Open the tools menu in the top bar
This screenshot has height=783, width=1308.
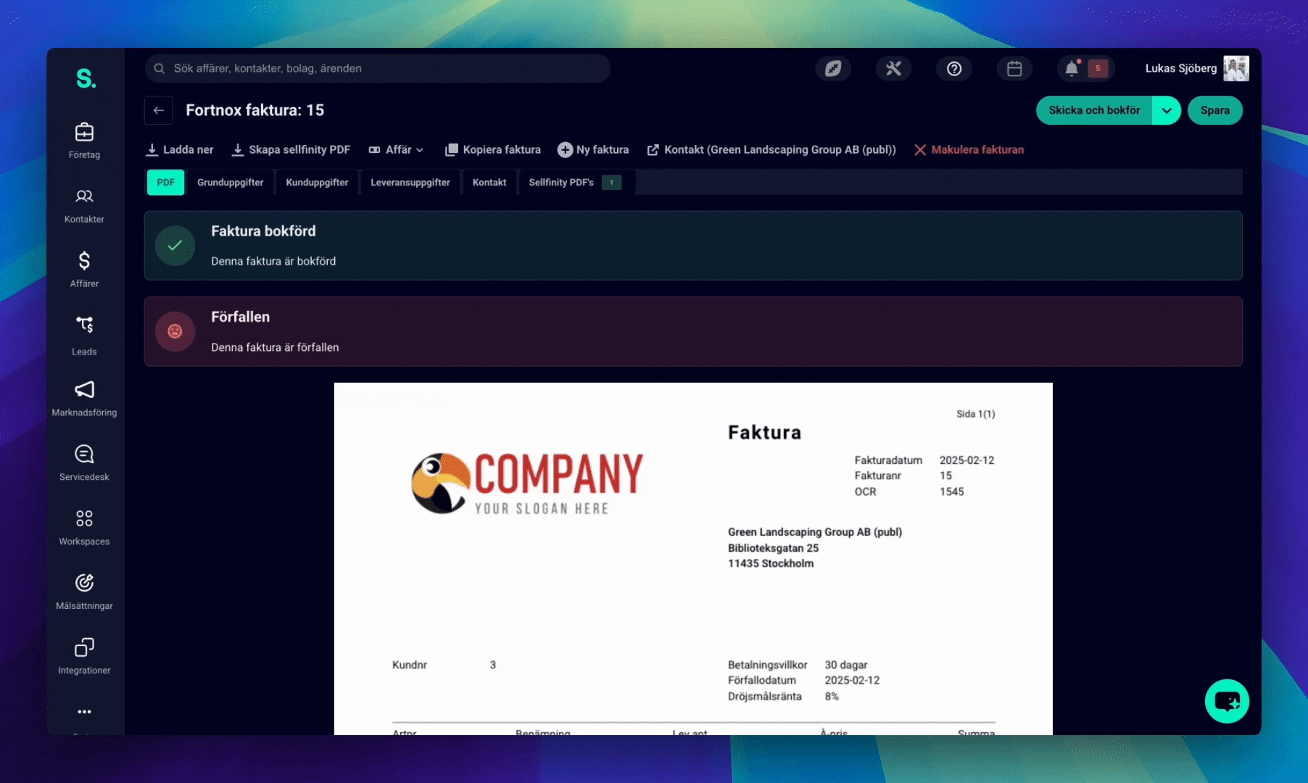coord(893,68)
